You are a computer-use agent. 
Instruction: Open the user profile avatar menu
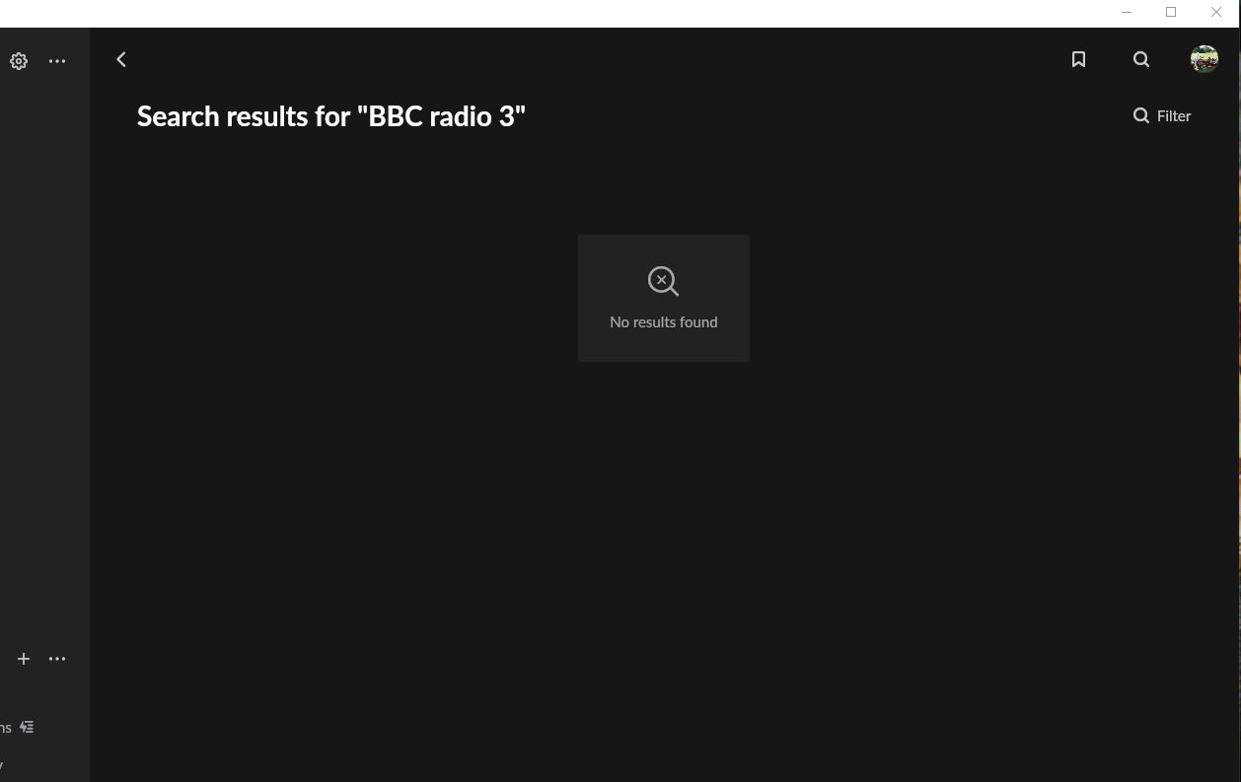click(x=1204, y=59)
